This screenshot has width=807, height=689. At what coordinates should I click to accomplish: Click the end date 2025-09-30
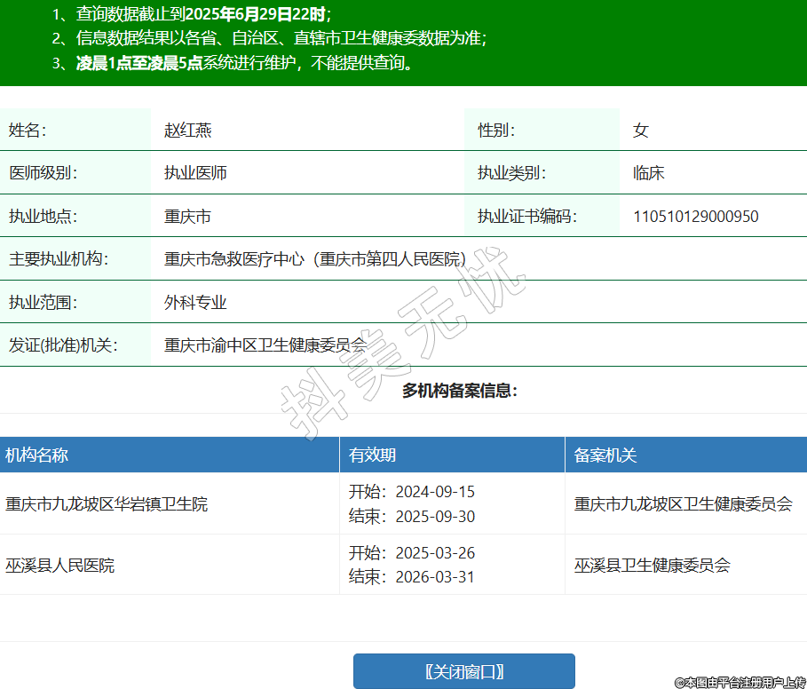pos(434,517)
